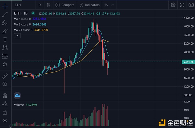Viewport: 195px width, 128px height.
Task: Open the chart patterns tool
Action: click(5, 48)
